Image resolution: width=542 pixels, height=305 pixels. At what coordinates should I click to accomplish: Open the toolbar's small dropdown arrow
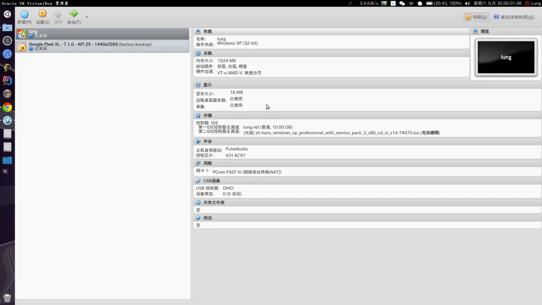click(87, 17)
